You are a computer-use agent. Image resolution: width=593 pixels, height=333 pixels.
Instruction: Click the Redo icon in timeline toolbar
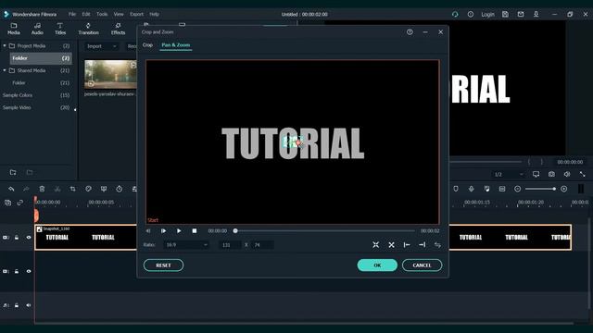tap(26, 189)
